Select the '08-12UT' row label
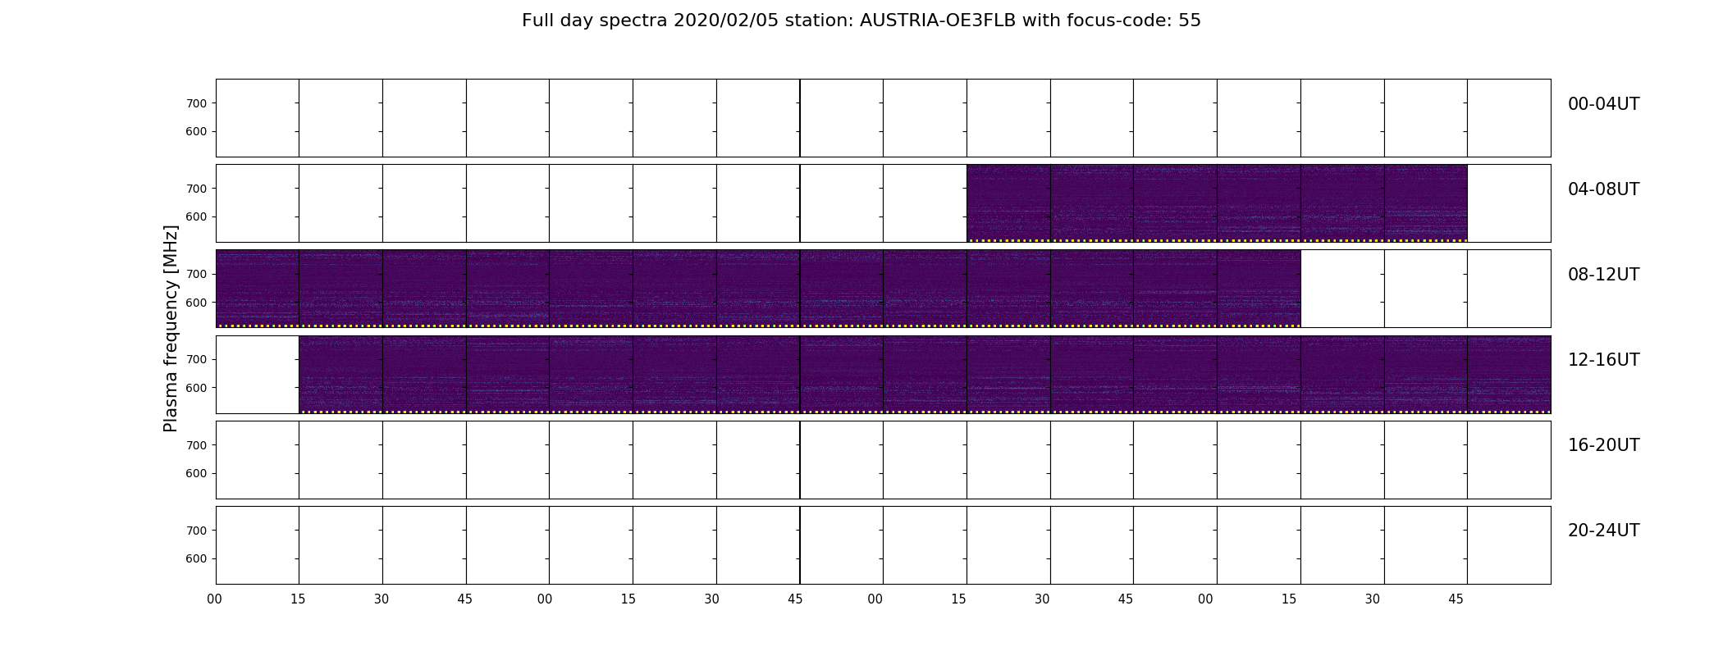1723x656 pixels. (x=1603, y=275)
